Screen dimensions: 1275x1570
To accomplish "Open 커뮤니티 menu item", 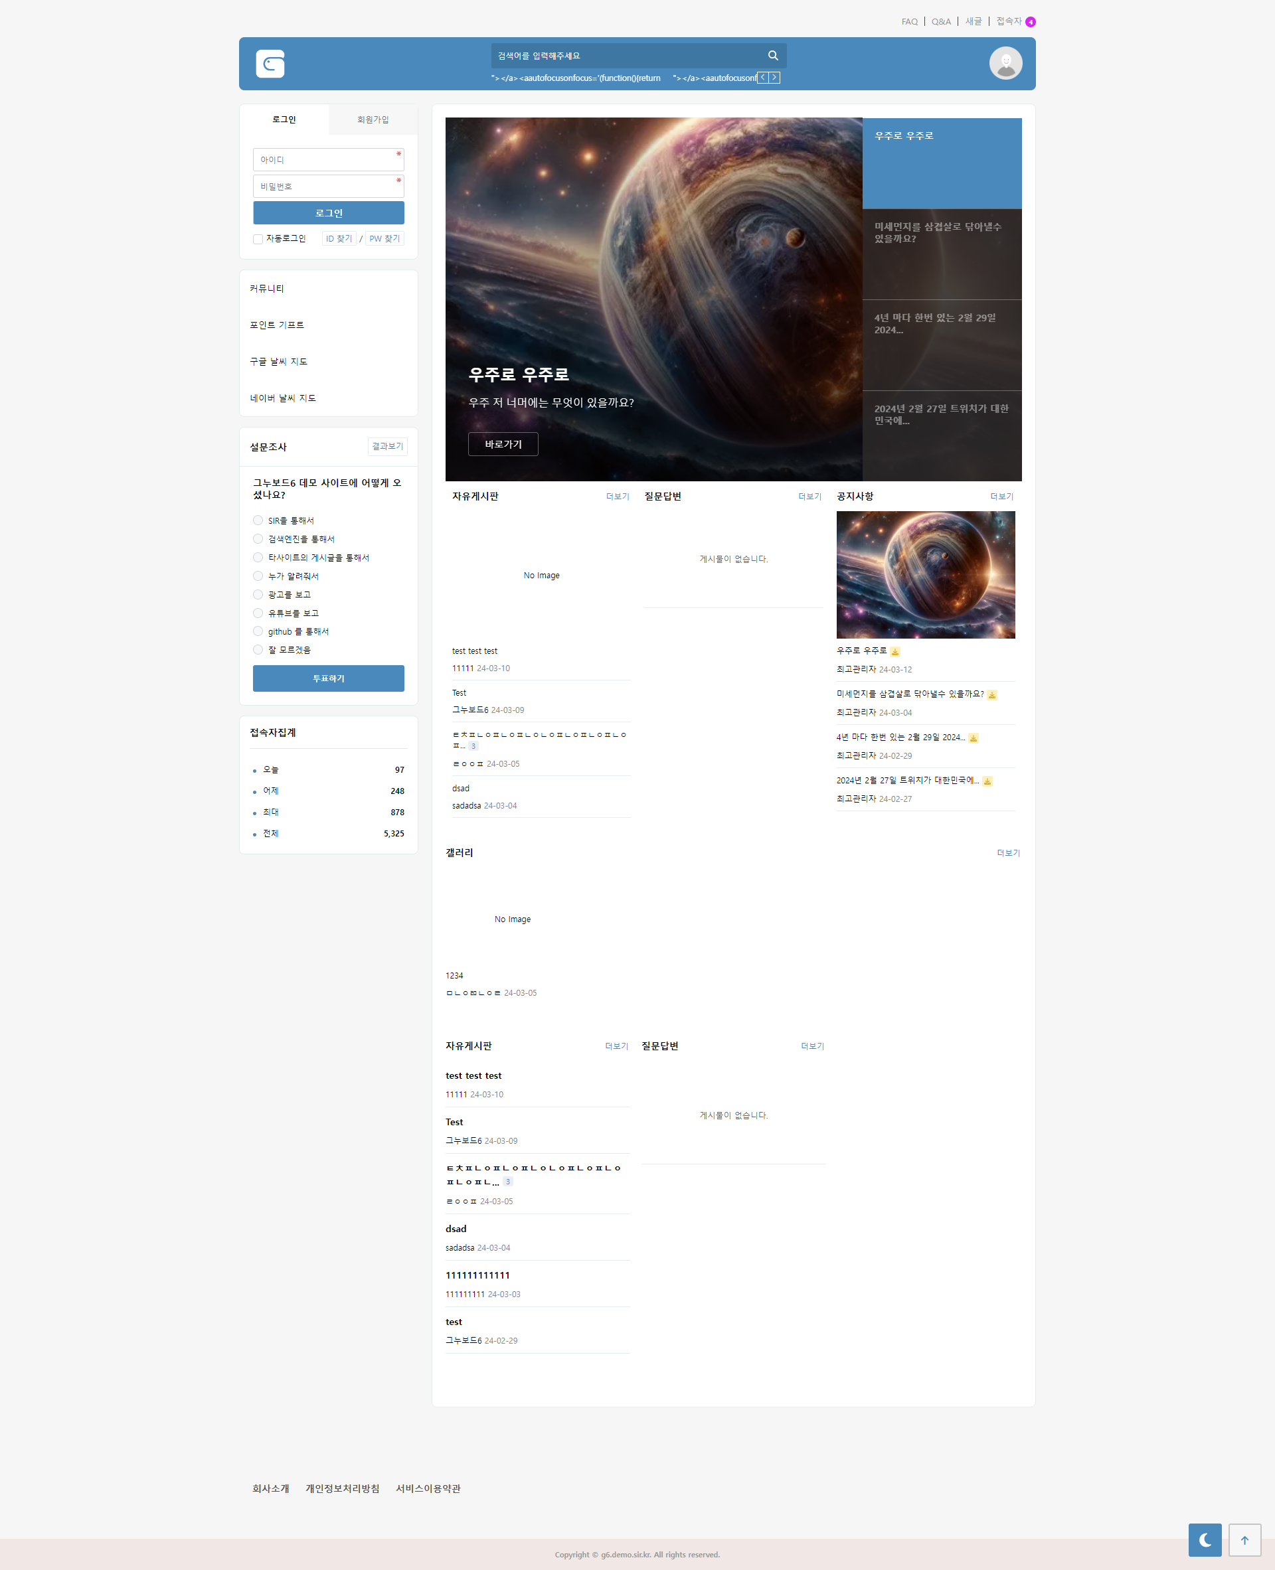I will pyautogui.click(x=266, y=289).
